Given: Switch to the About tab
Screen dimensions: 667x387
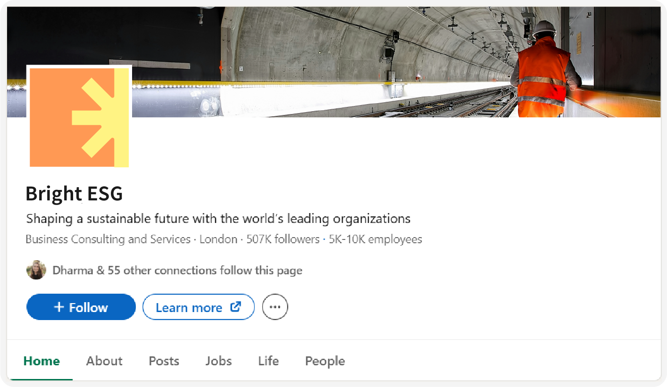Looking at the screenshot, I should click(104, 361).
